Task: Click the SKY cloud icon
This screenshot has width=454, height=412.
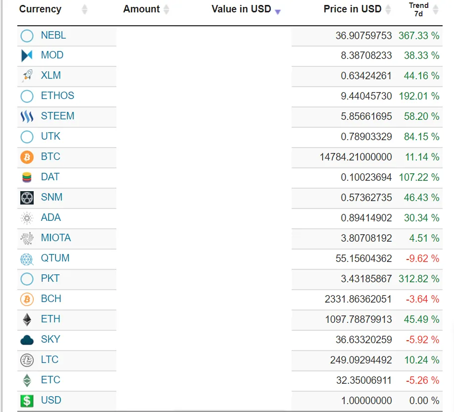Action: (x=27, y=340)
